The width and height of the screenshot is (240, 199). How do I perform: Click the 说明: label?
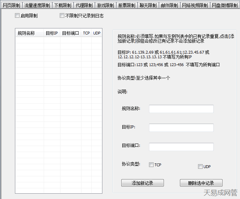122,92
